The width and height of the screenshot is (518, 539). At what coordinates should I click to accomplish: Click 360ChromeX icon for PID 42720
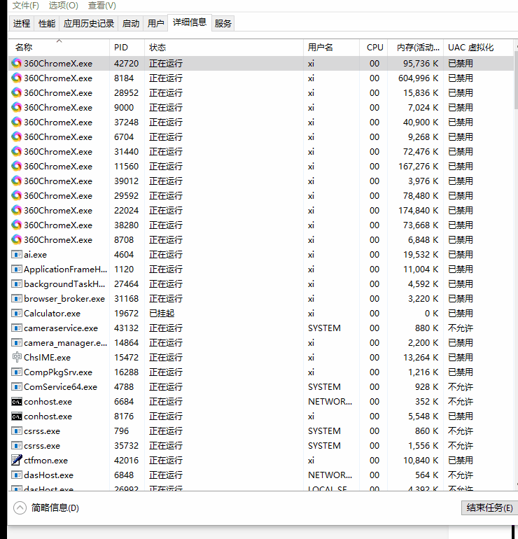click(x=17, y=63)
